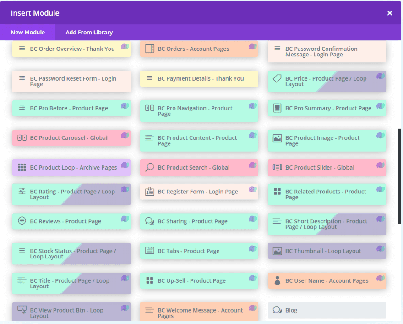
Task: Close the Insert Module dialog
Action: [x=390, y=13]
